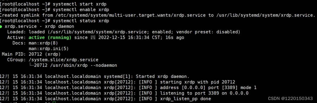The height and width of the screenshot is (103, 317).
Task: Click the 'systemctl start xrdp' command
Action: [x=79, y=4]
